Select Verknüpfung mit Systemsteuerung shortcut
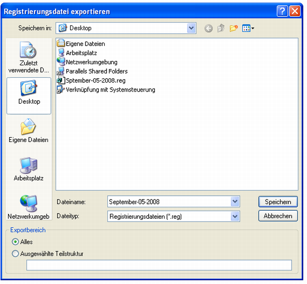307x284 pixels. (x=106, y=90)
